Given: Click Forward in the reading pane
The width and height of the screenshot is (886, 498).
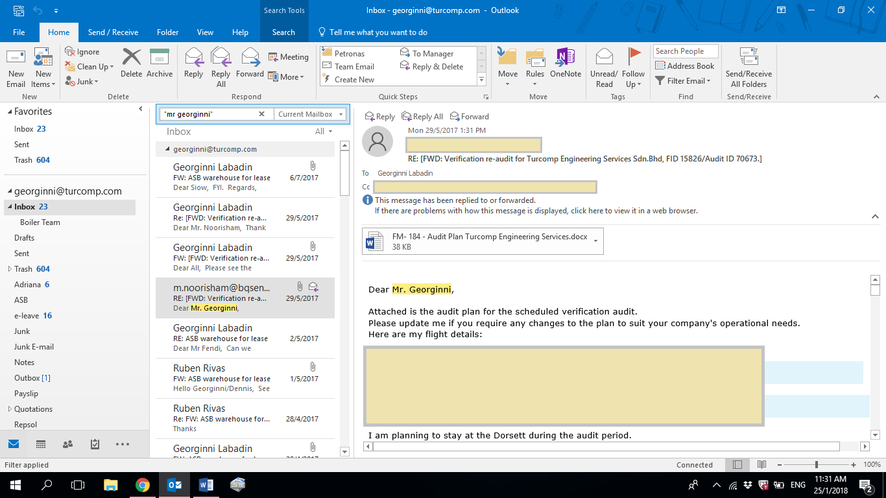Looking at the screenshot, I should 470,117.
